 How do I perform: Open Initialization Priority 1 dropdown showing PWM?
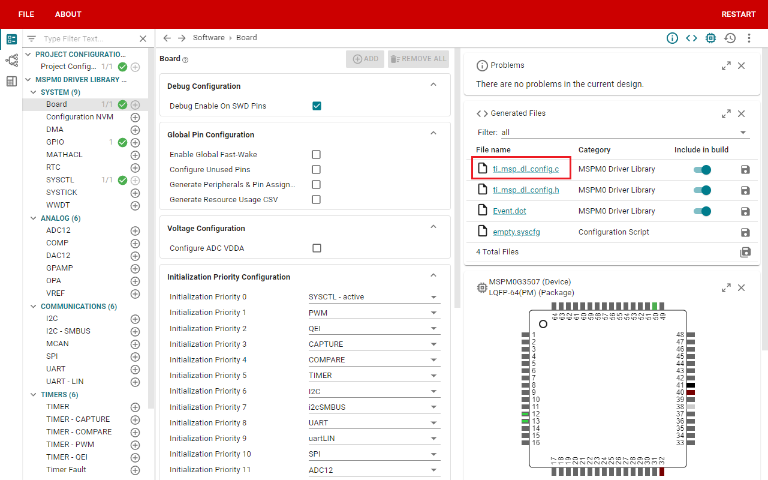tap(374, 313)
